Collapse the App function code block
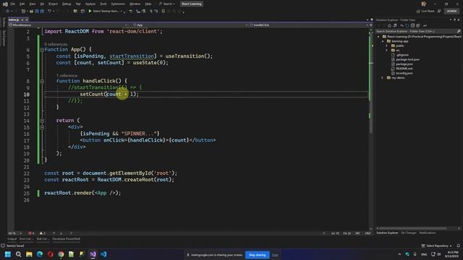This screenshot has width=463, height=260. (x=42, y=50)
